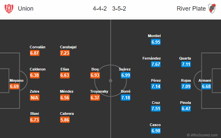Click the Suárez player name
Image resolution: width=221 pixels, height=138 pixels.
[x=124, y=69]
